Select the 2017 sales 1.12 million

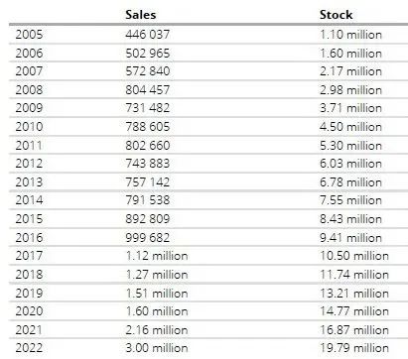click(157, 256)
